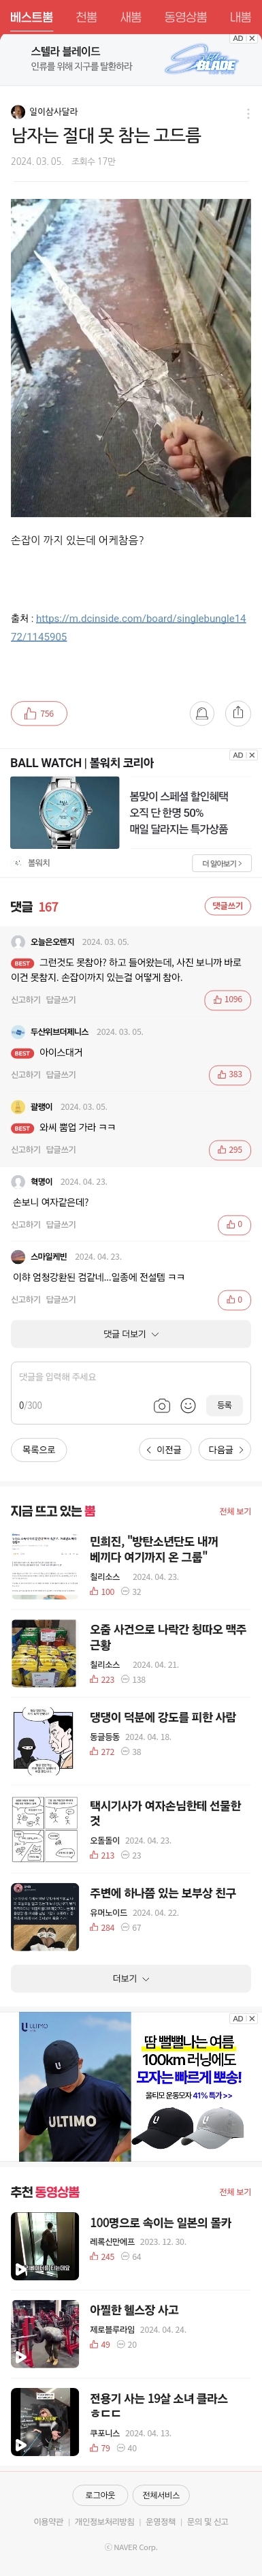Switch to the 천뿜 tab
This screenshot has height=2576, width=262.
click(86, 17)
